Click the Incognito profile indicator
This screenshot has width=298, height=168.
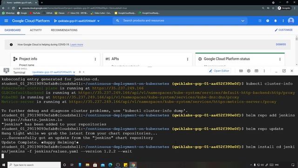point(284,8)
